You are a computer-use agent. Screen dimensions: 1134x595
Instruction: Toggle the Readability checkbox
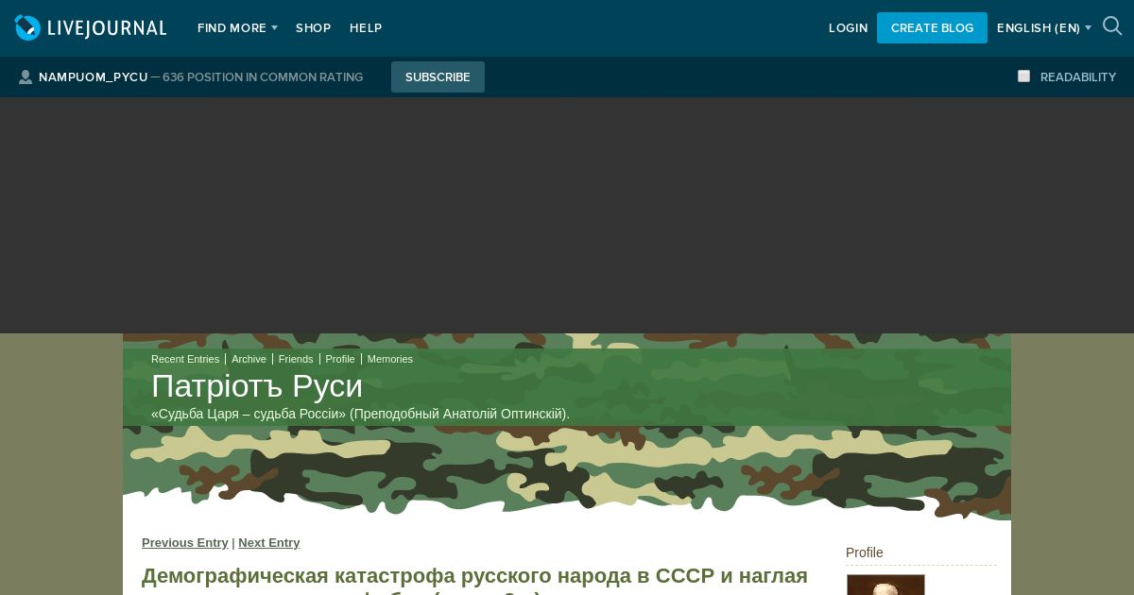click(x=1023, y=76)
